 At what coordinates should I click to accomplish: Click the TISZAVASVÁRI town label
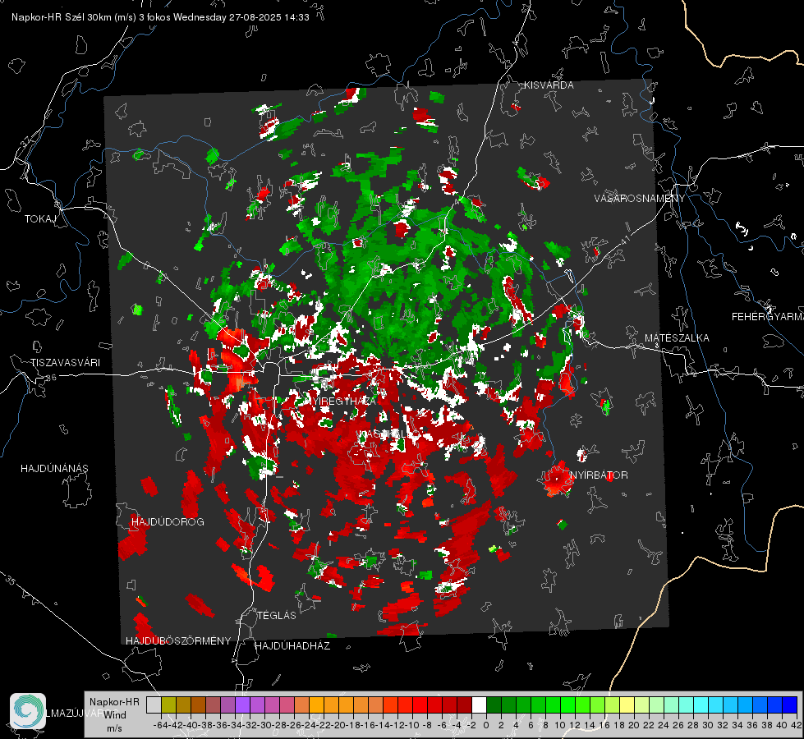[65, 363]
